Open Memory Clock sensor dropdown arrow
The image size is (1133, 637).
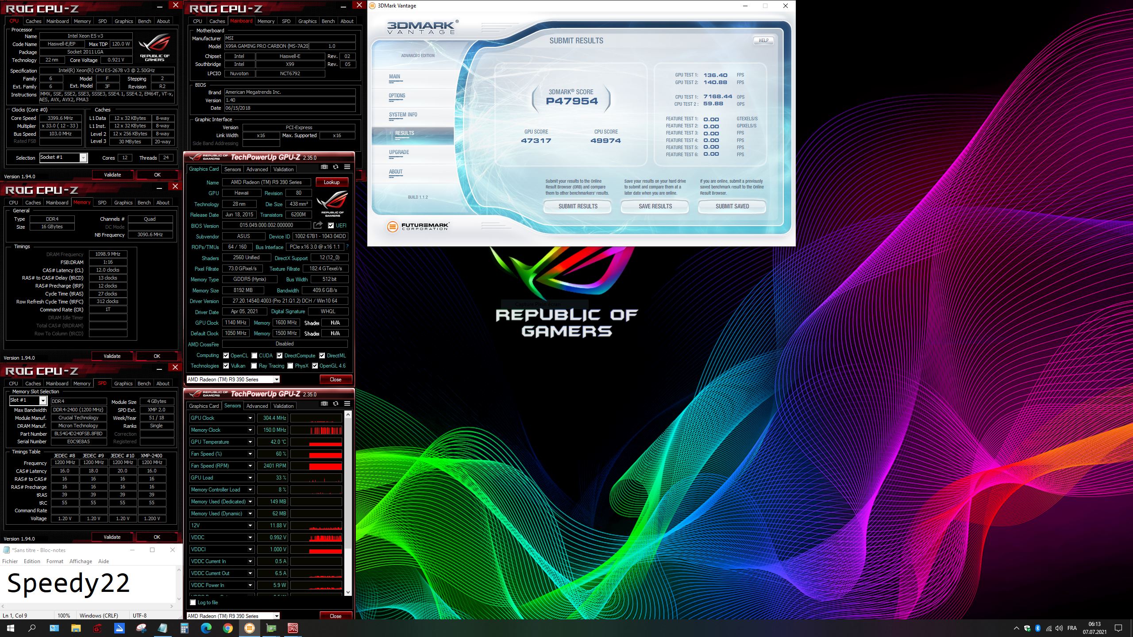(250, 430)
